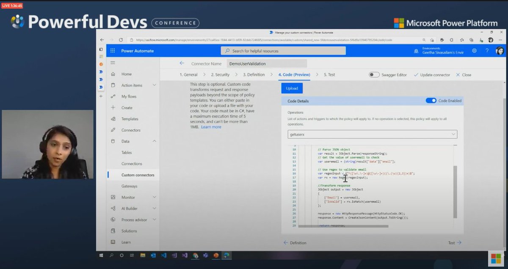Click the Upload button

292,88
